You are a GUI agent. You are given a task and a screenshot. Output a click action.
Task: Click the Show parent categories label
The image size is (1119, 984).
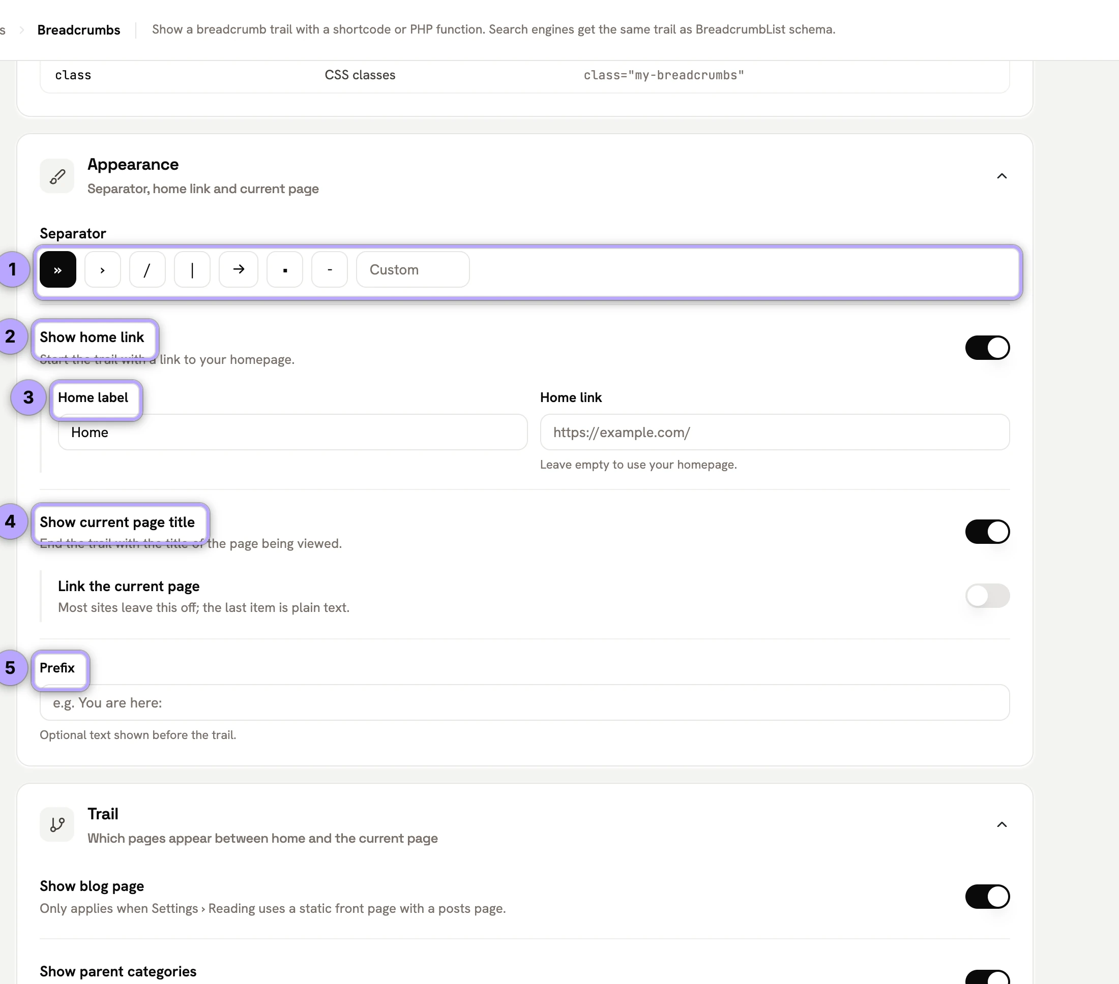click(x=117, y=971)
